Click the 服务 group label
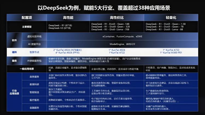This screenshot has width=205, height=115. point(14,61)
